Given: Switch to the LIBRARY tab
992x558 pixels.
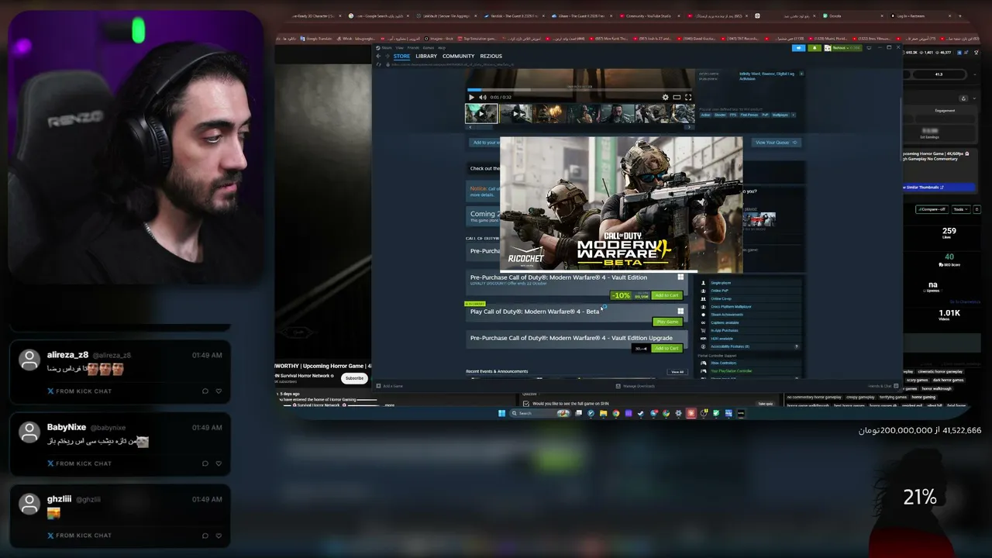Looking at the screenshot, I should coord(426,57).
